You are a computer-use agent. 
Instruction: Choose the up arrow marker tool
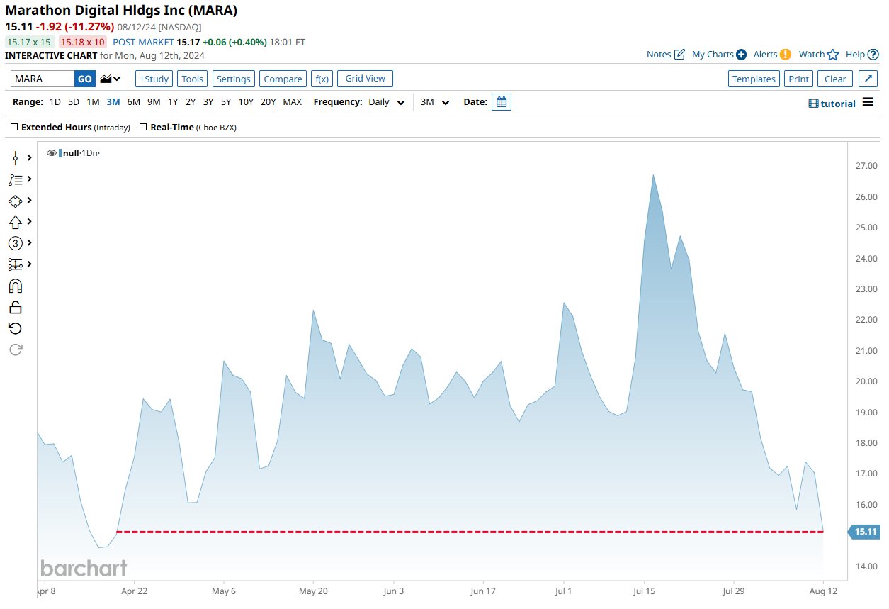(x=16, y=222)
